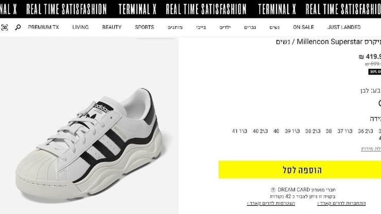Click the DREAM CARD info icon
Screen dimensions: 381x214
273,190
